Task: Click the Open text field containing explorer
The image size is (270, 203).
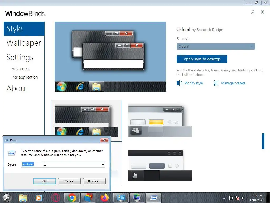Action: point(63,164)
